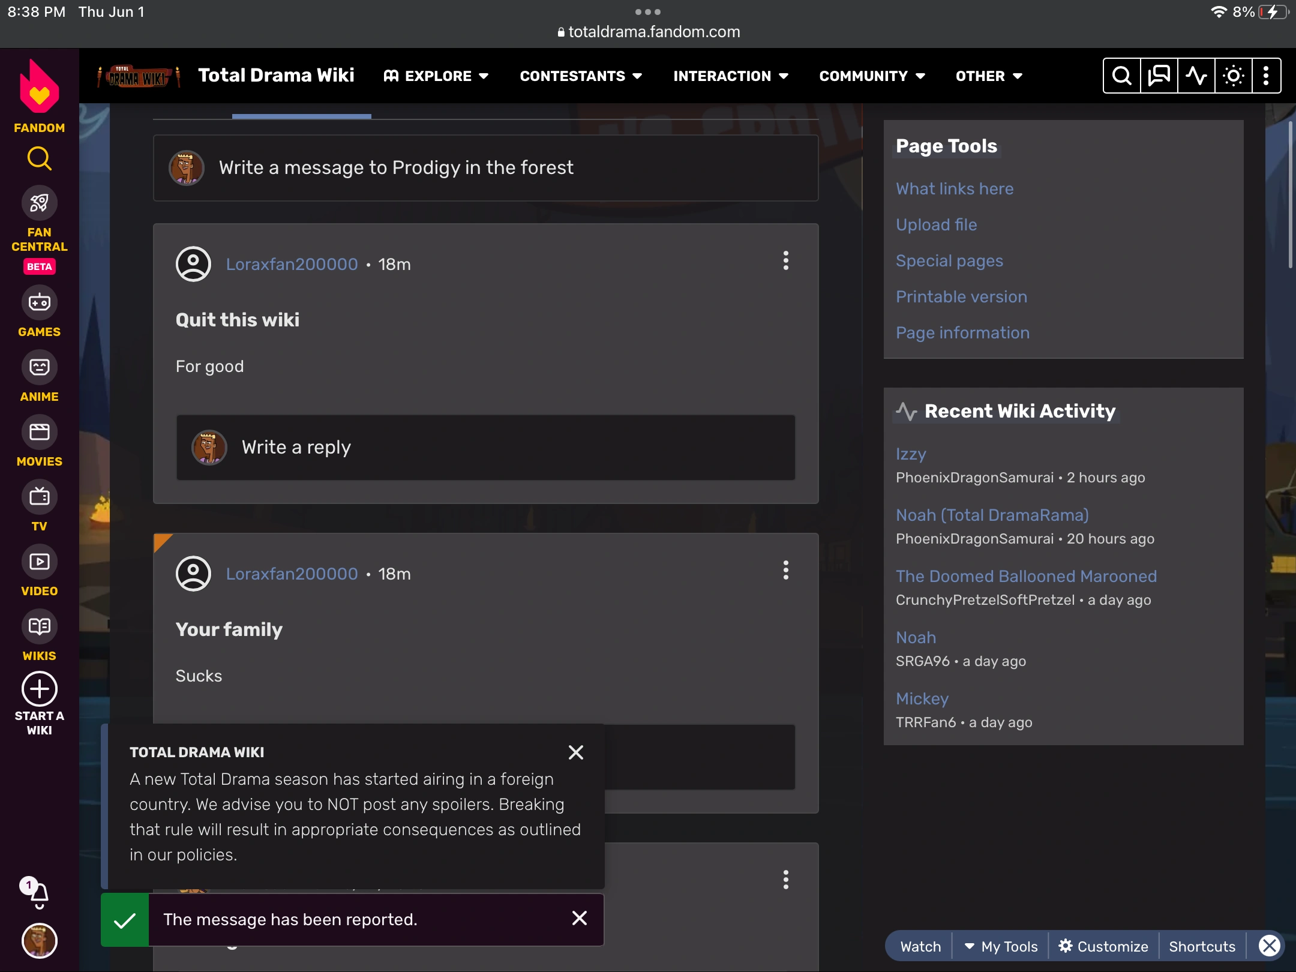Open the Discussions speech bubble icon

(1159, 76)
